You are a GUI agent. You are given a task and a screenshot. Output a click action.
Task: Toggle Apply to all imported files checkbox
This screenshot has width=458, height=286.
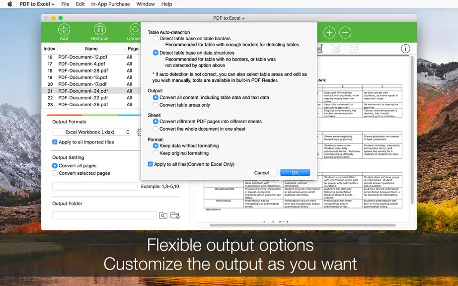(x=55, y=142)
